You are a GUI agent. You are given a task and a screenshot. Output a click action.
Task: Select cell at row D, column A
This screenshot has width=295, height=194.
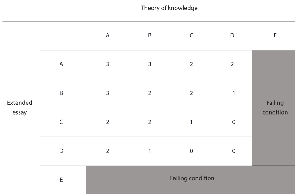107,151
